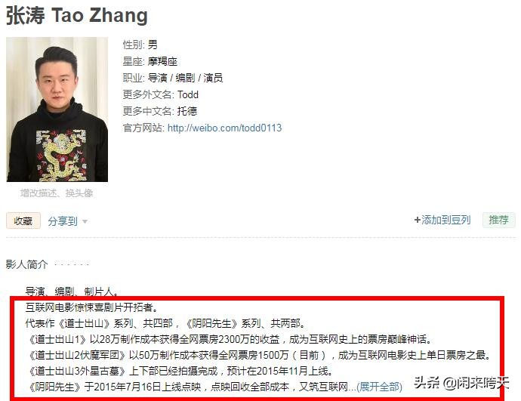Click the 影人简介 section heading
This screenshot has width=521, height=401.
click(x=27, y=264)
